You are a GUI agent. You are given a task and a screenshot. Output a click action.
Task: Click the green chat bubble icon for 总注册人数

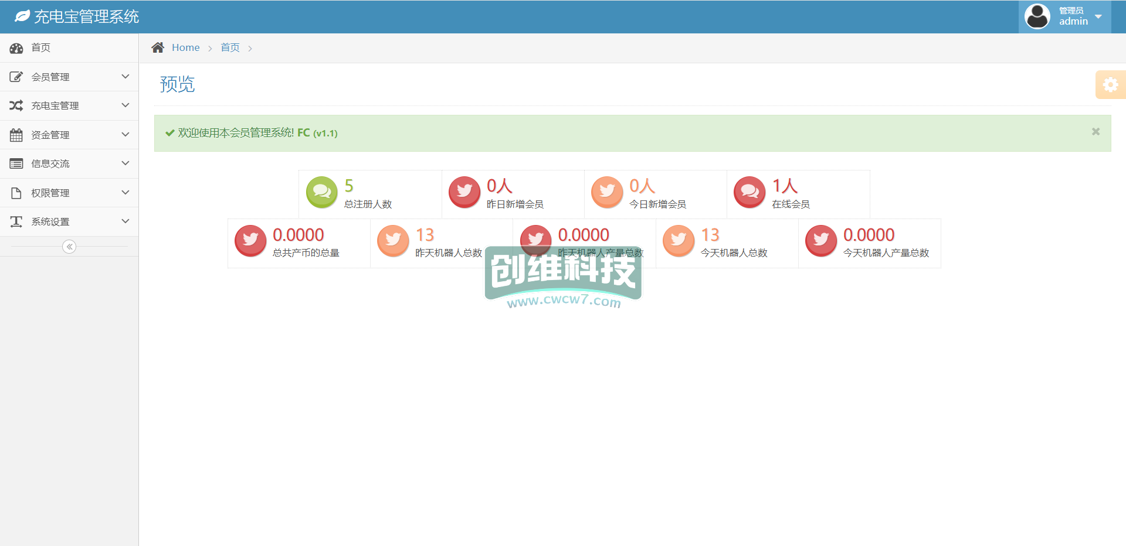(321, 192)
